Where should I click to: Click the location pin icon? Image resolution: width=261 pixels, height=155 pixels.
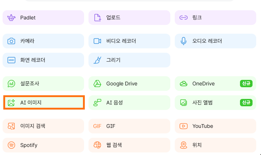pyautogui.click(x=184, y=145)
